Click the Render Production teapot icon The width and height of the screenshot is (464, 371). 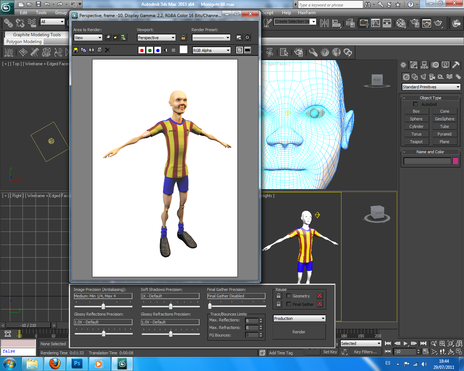[x=438, y=23]
